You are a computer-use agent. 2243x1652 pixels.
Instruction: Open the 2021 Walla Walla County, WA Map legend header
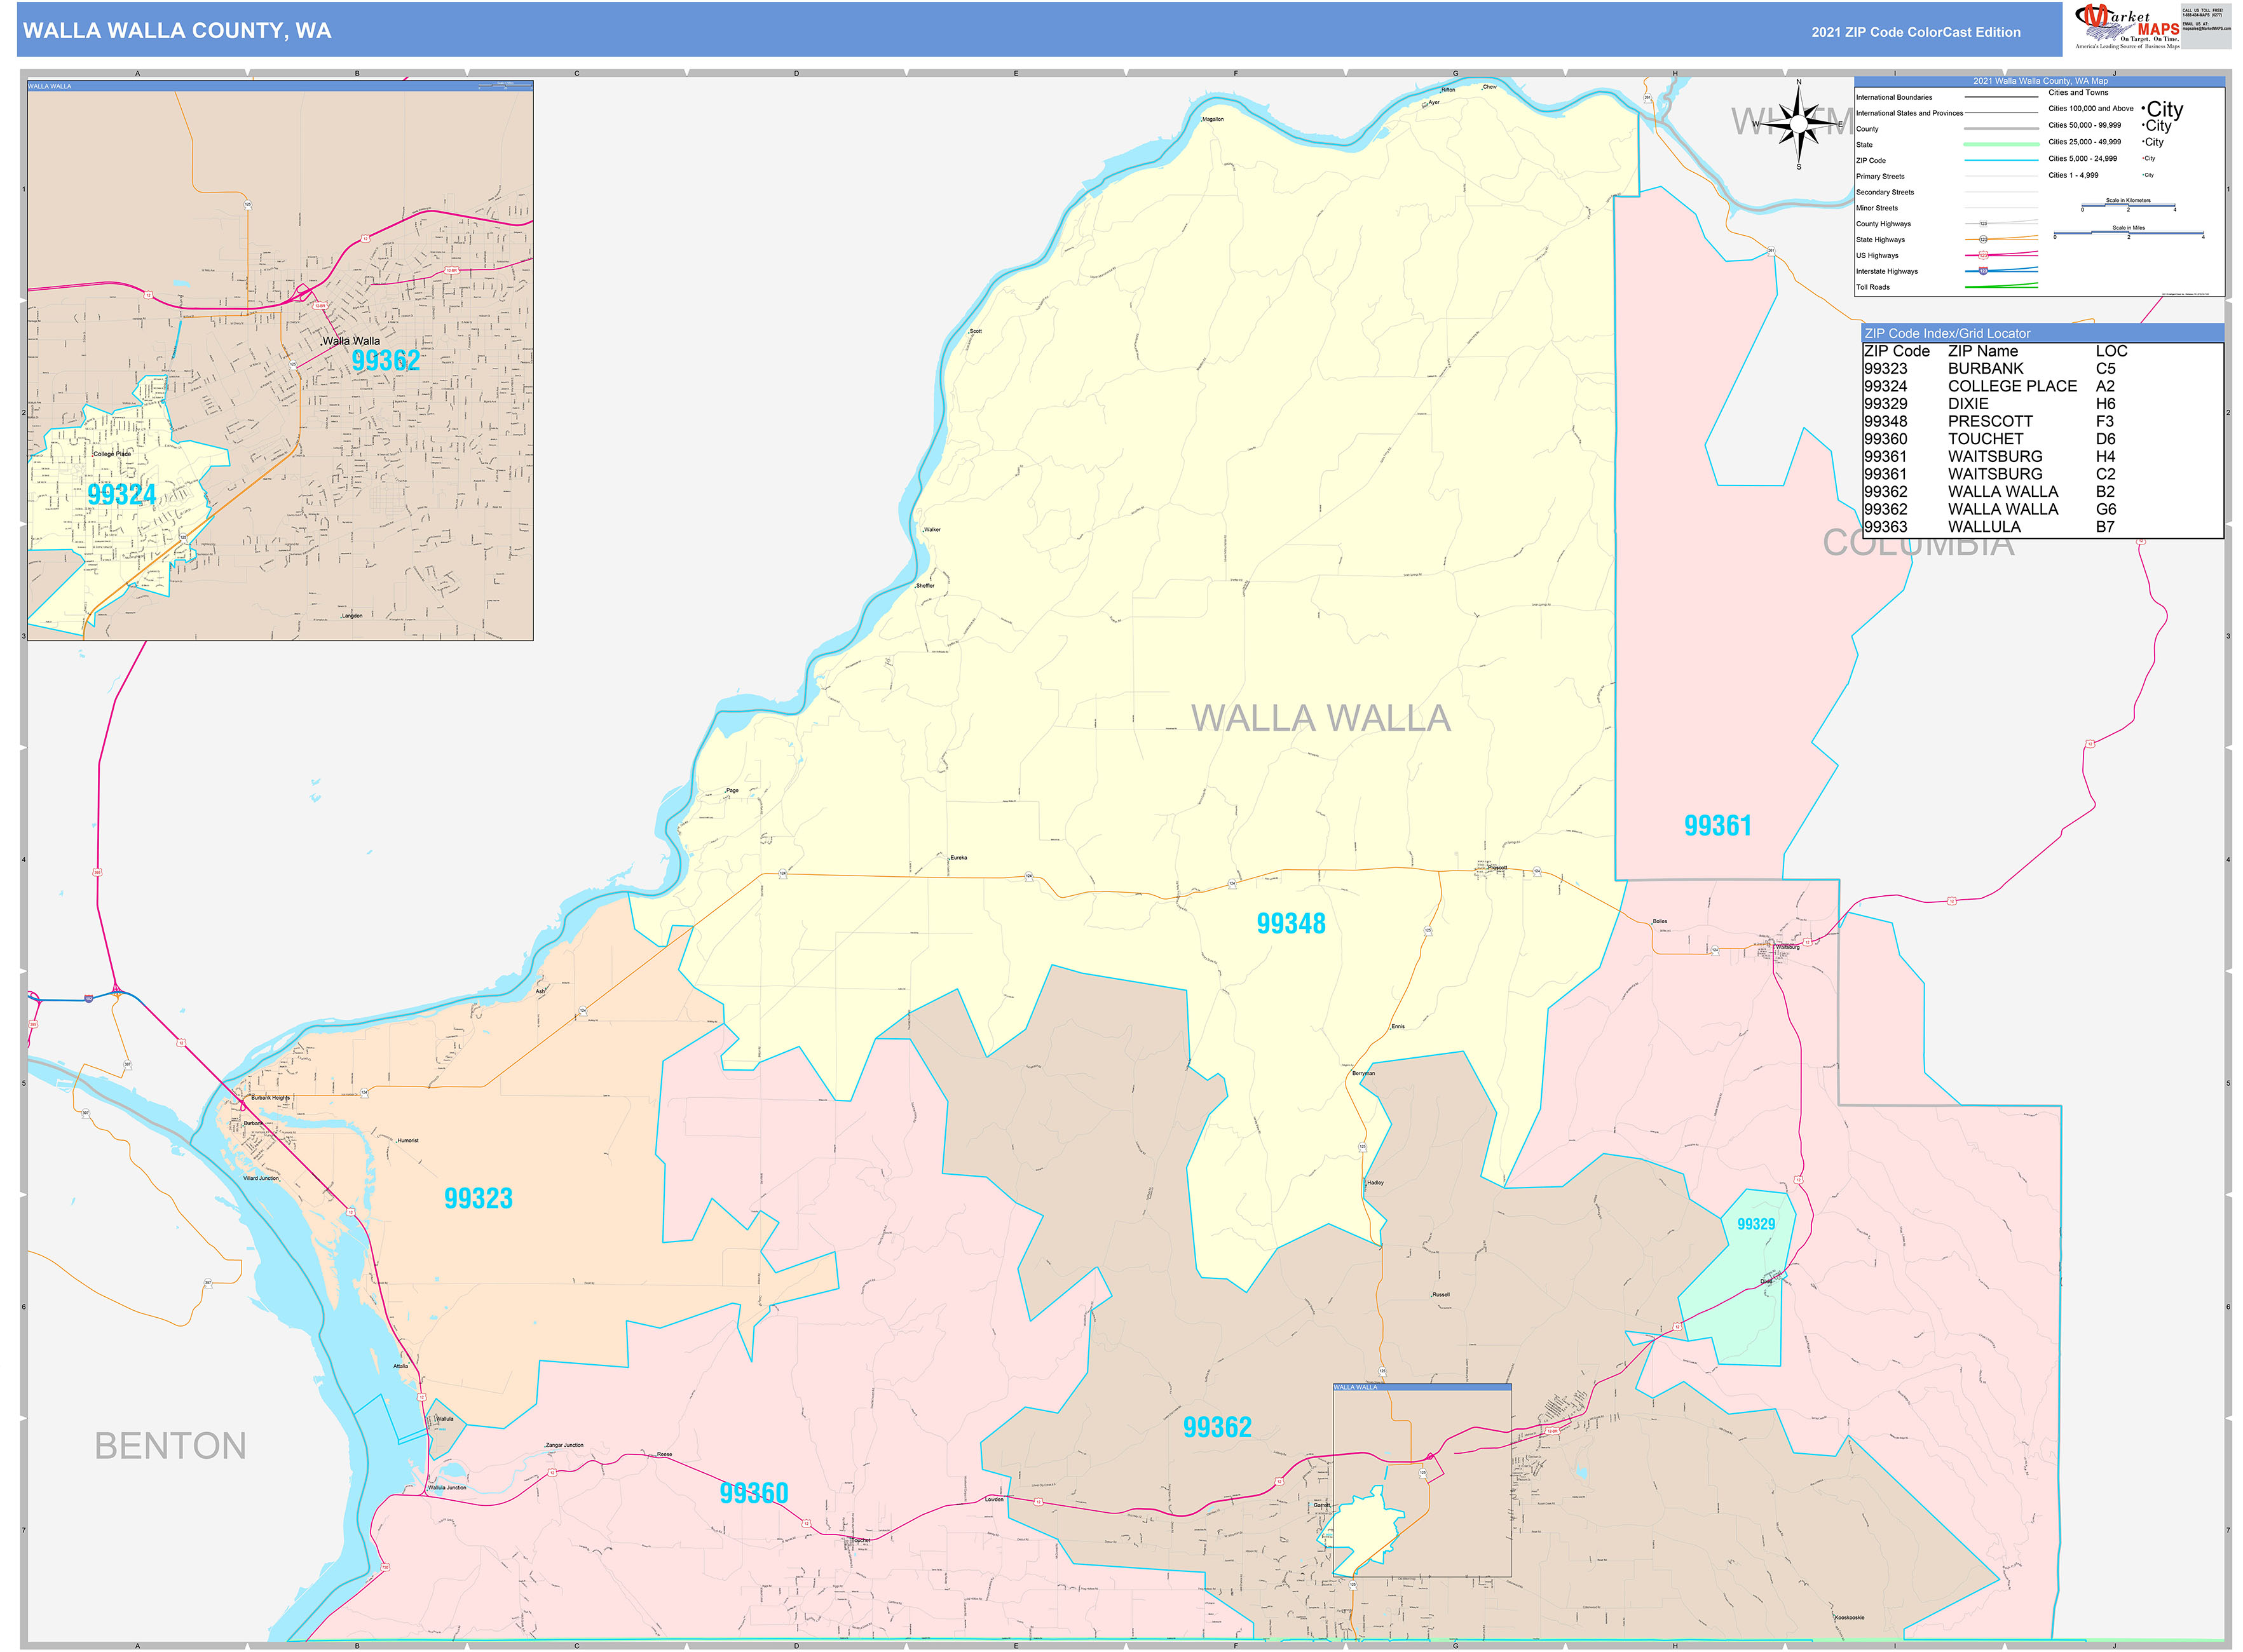pos(2042,81)
